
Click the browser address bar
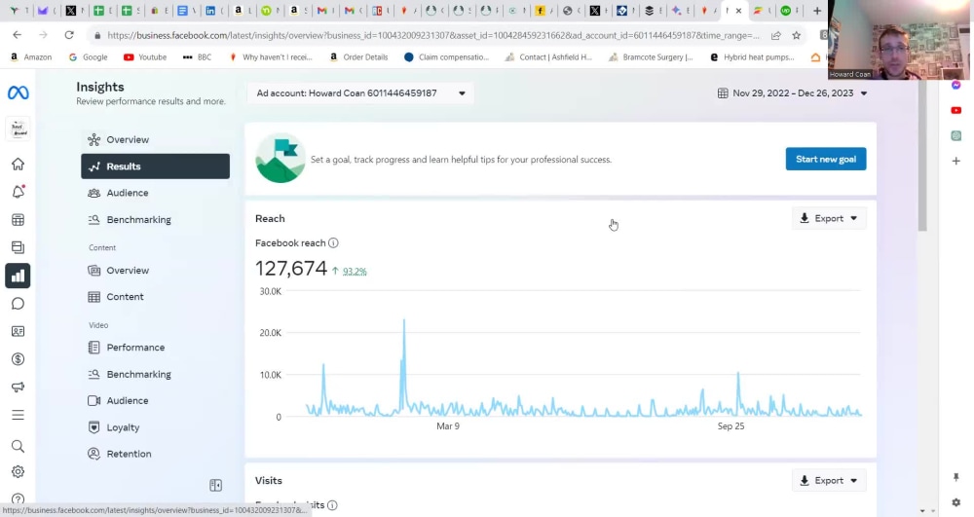click(x=433, y=35)
